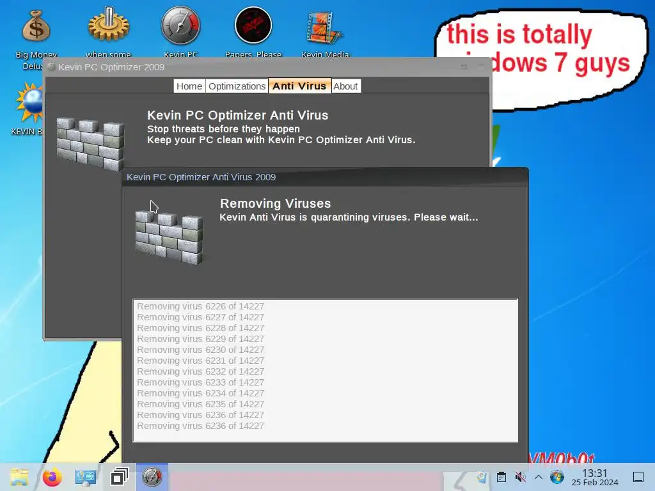Open the system settings taskbar icon
This screenshot has width=655, height=491.
coord(86,477)
